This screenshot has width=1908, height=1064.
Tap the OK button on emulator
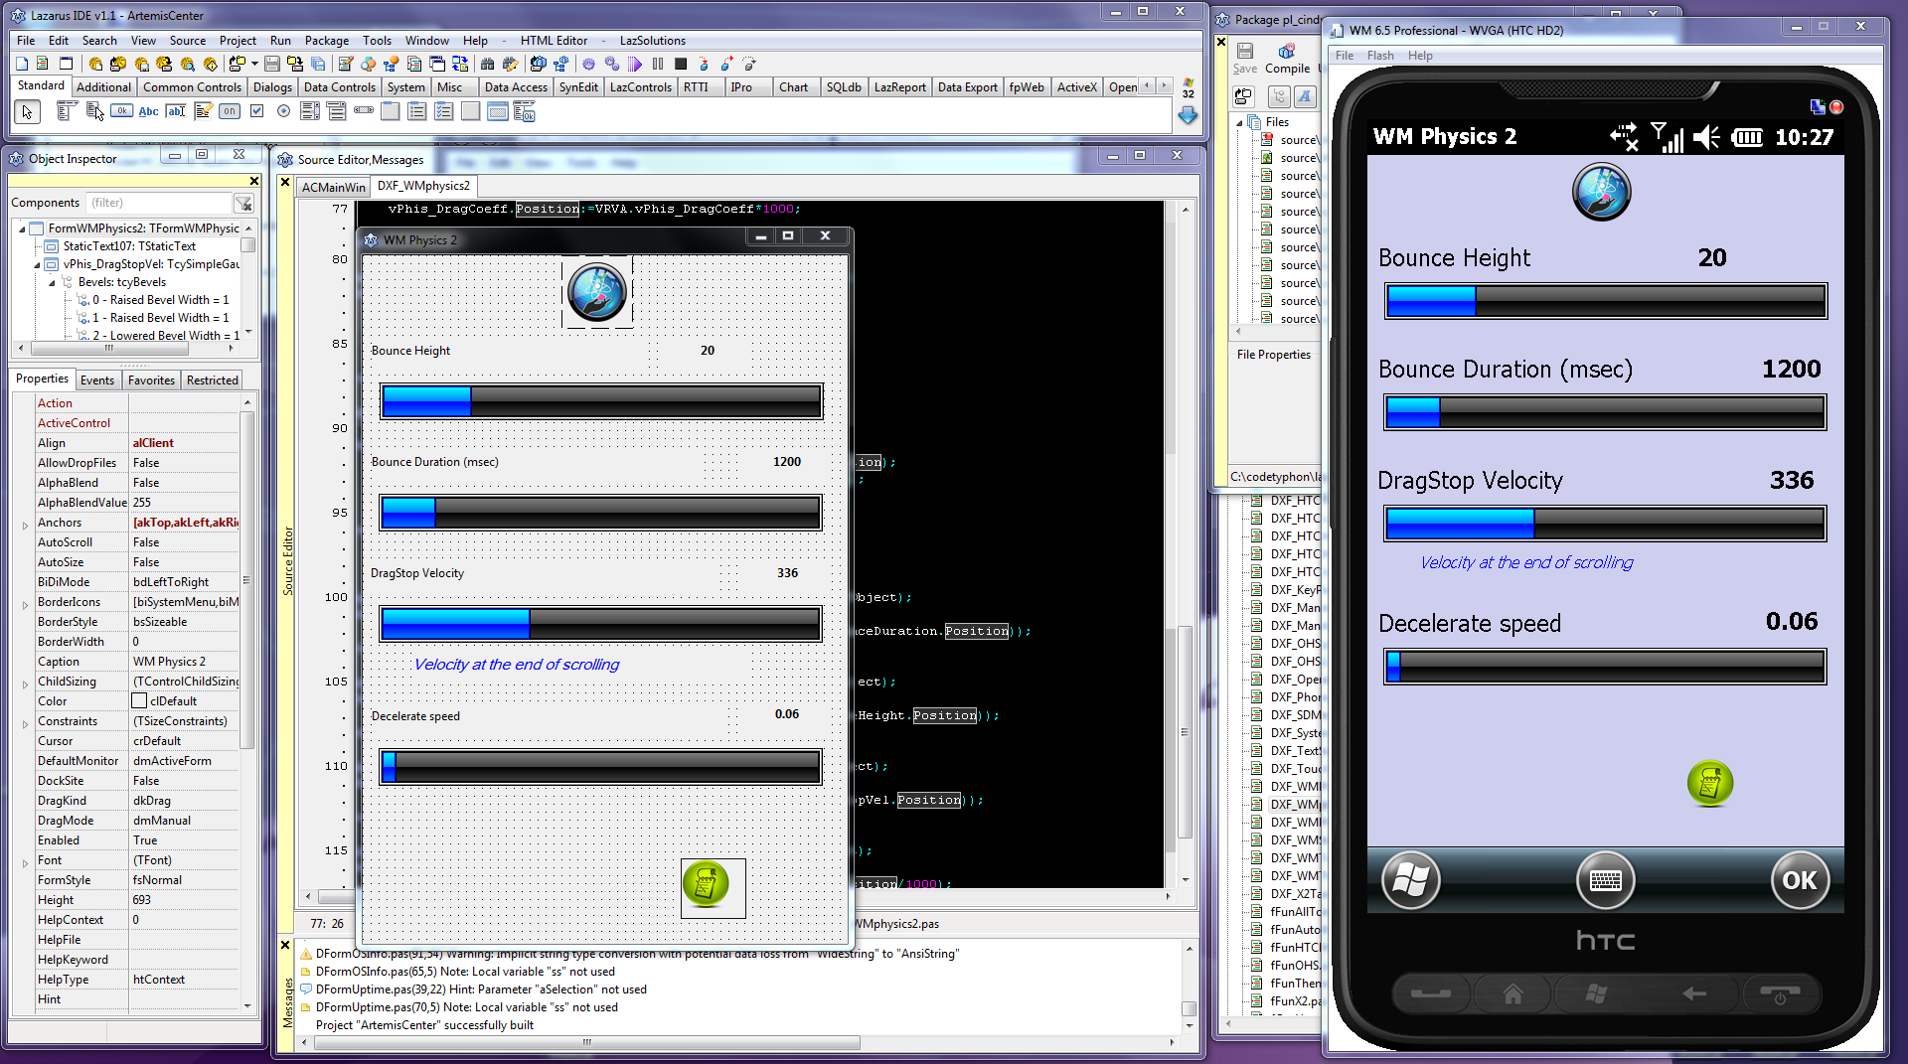coord(1800,880)
